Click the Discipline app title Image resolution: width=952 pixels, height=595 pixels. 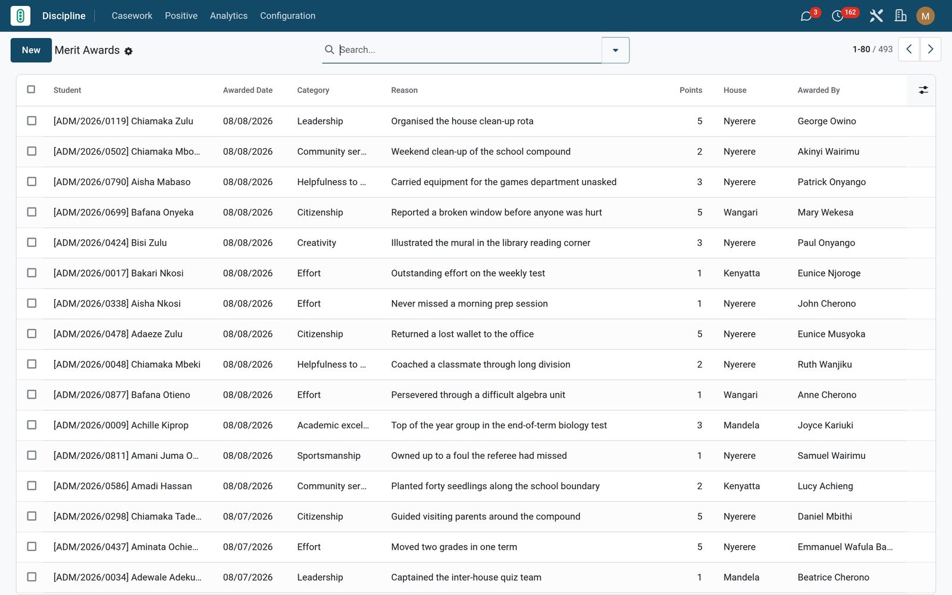64,16
